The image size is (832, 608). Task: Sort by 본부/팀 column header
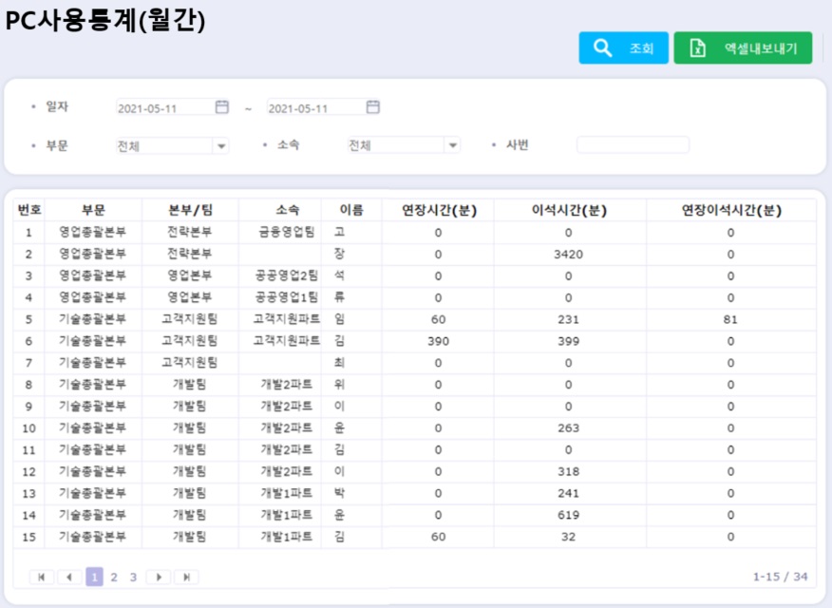tap(190, 210)
